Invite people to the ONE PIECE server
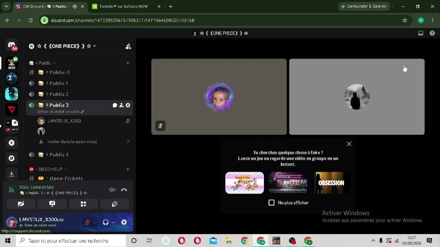Image resolution: width=440 pixels, height=247 pixels. 128,46
